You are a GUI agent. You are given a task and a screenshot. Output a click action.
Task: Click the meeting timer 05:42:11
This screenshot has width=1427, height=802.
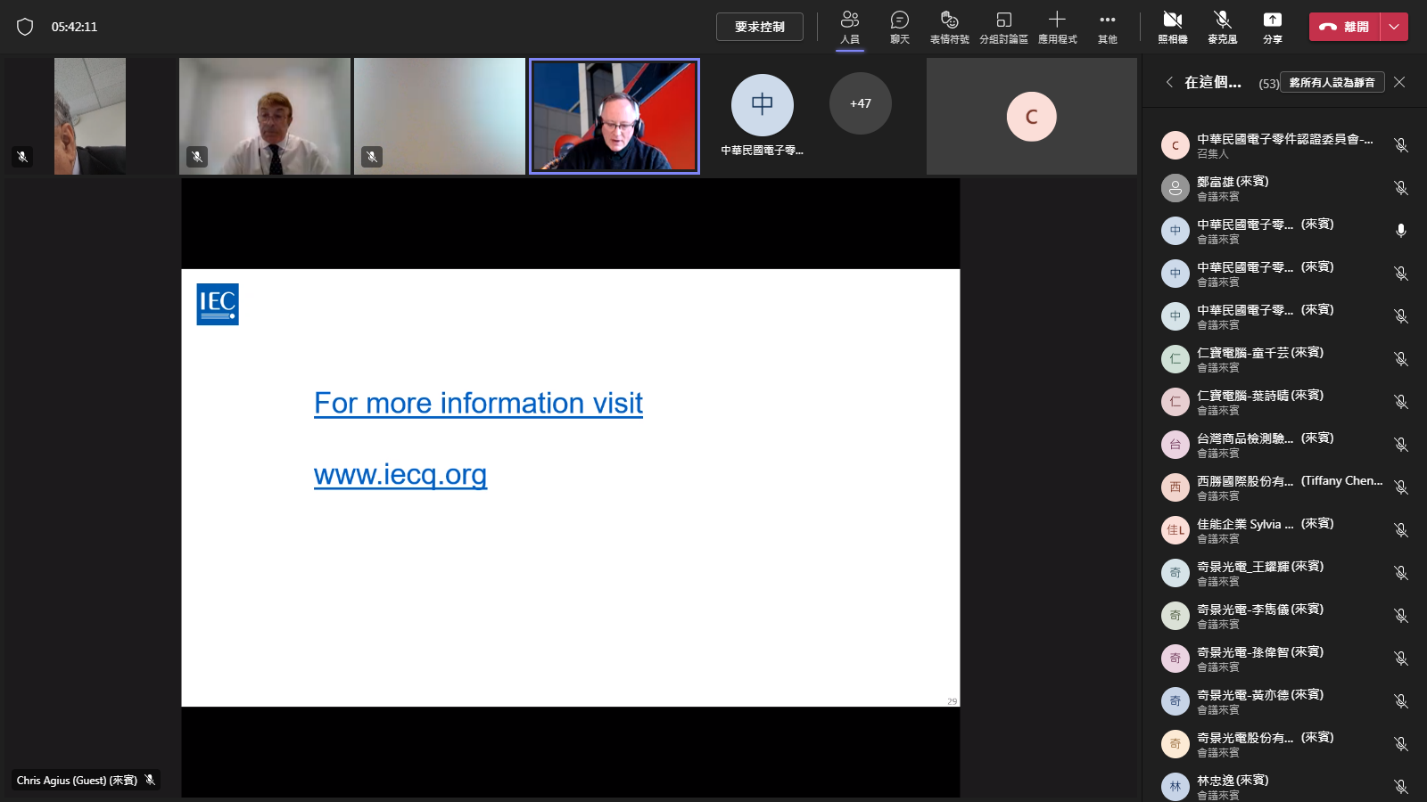pyautogui.click(x=74, y=27)
